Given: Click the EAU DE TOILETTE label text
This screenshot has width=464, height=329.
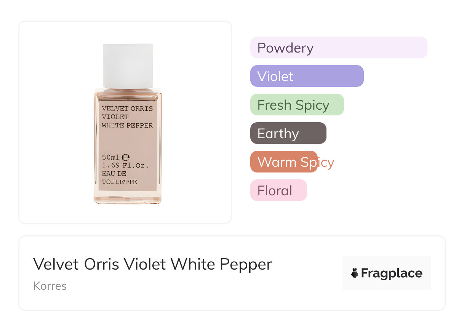Looking at the screenshot, I should coord(119,178).
